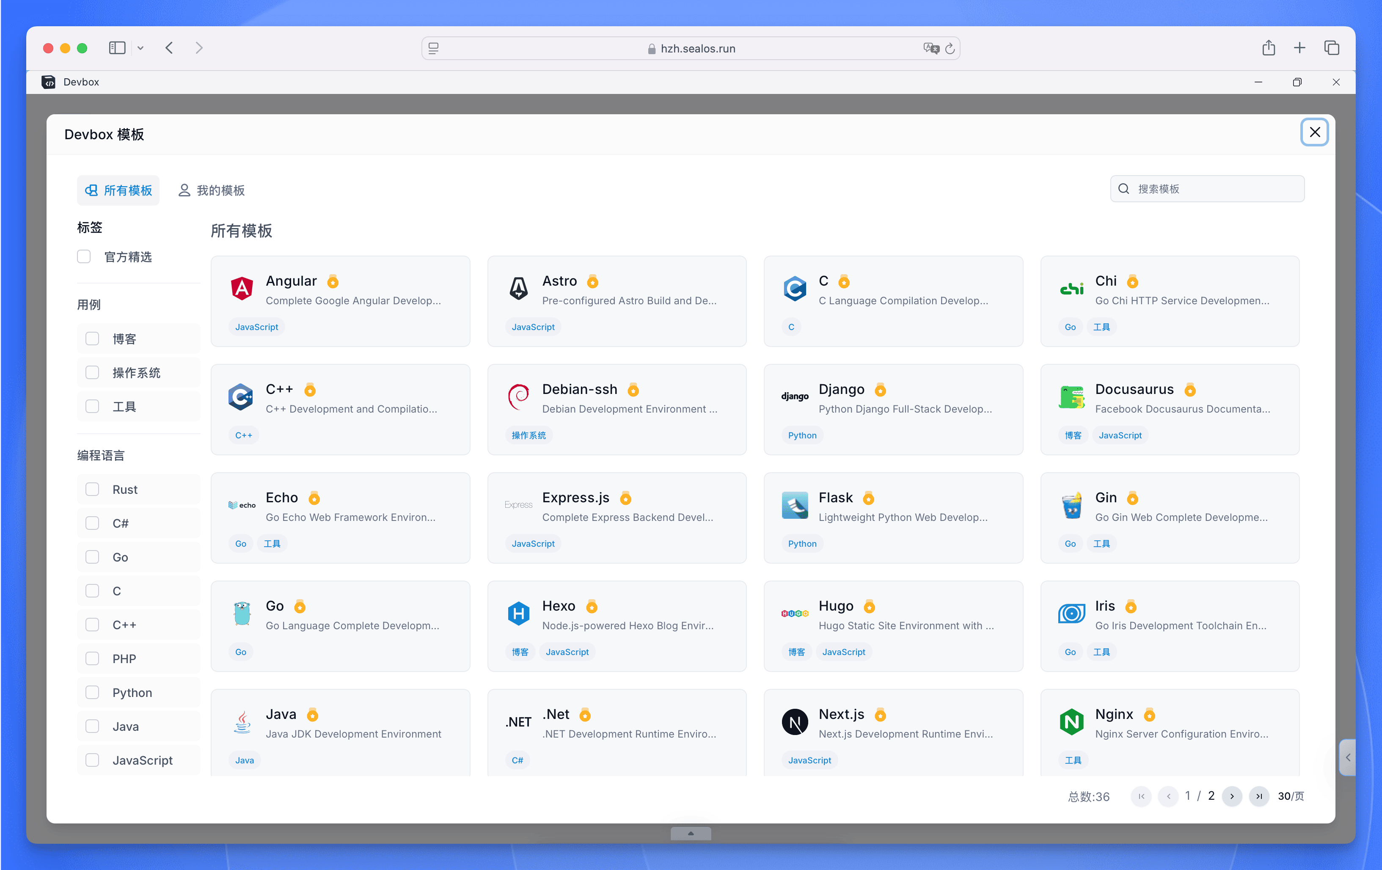Open the Hexo blog template

tap(617, 625)
